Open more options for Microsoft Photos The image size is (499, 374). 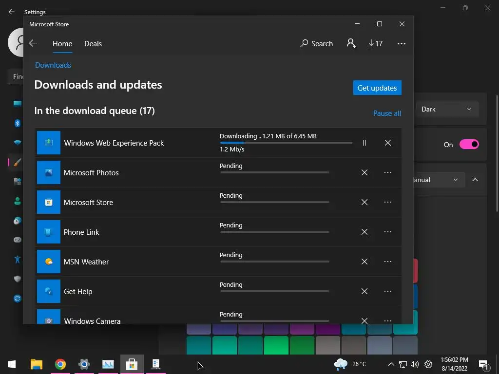tap(387, 172)
